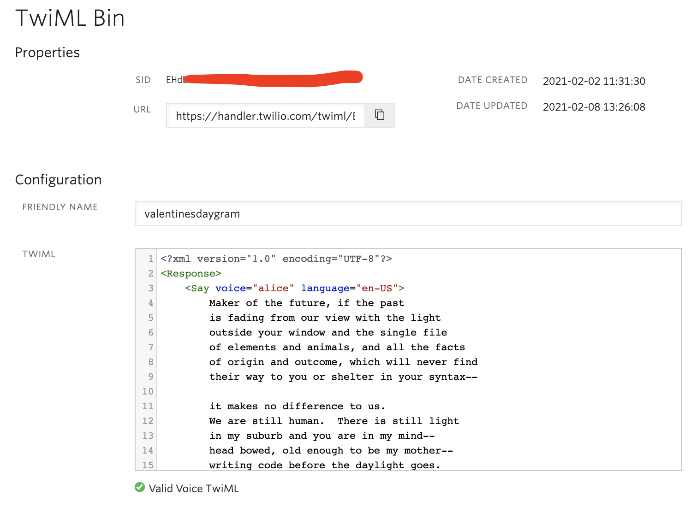The image size is (691, 507).
Task: Click the valentinesdaygram friendly name field
Action: [x=408, y=214]
